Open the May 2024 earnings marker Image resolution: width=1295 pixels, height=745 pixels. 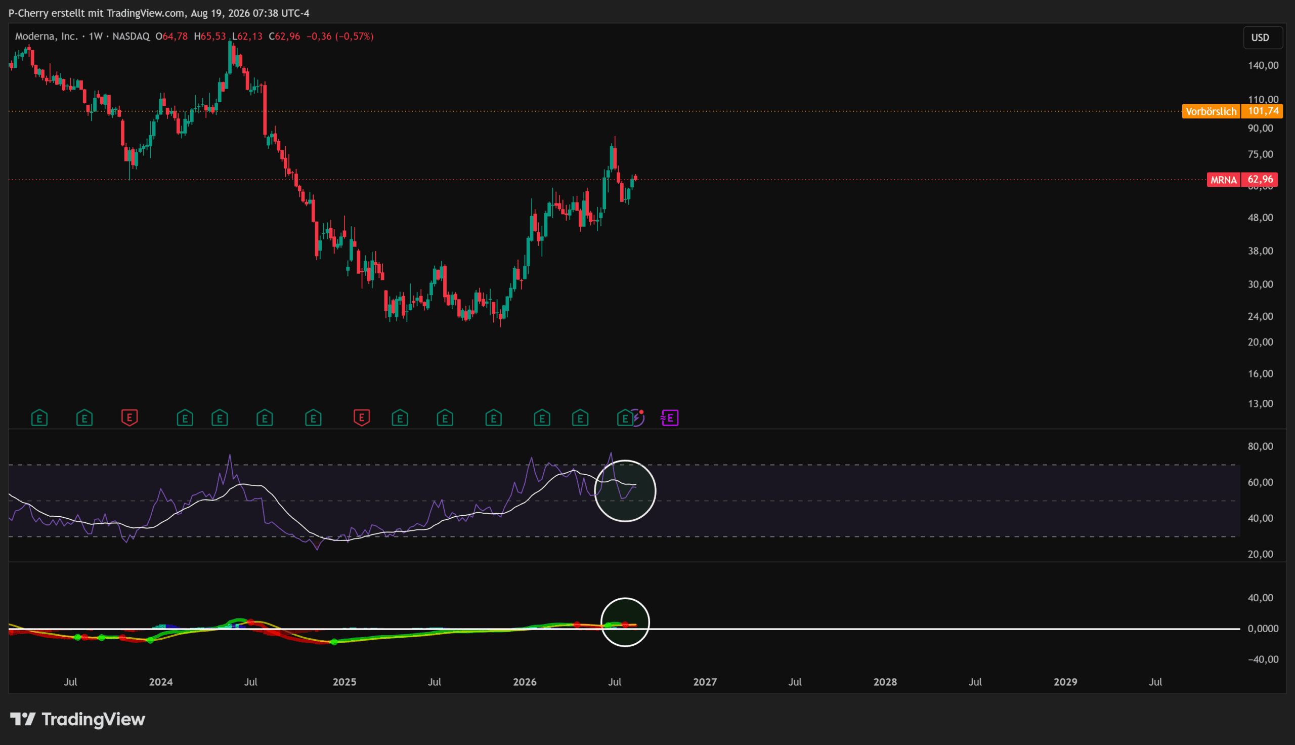220,418
